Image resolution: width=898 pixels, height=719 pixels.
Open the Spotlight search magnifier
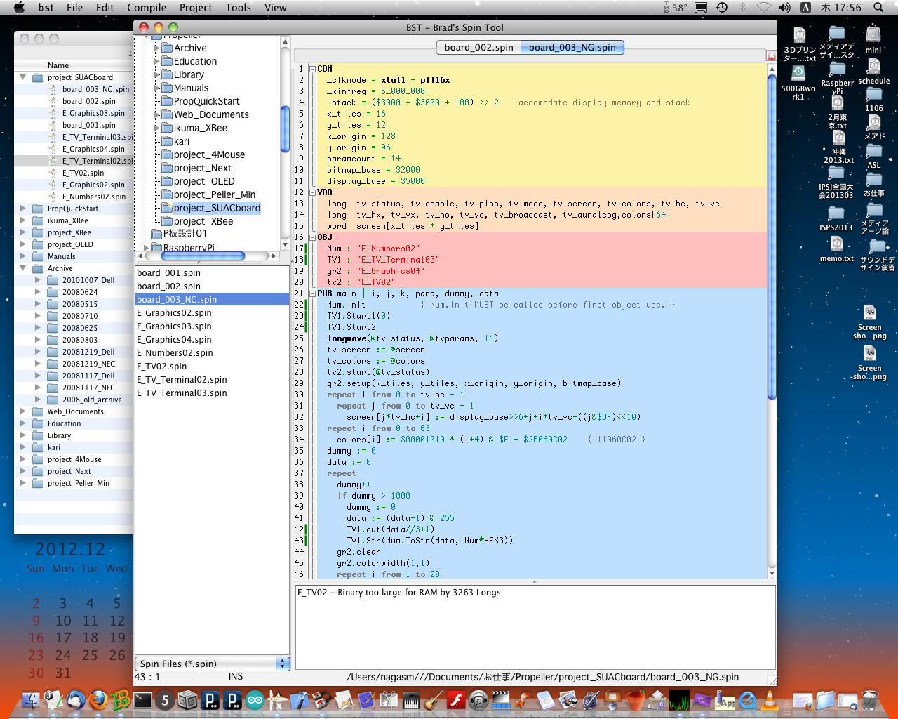pyautogui.click(x=878, y=8)
